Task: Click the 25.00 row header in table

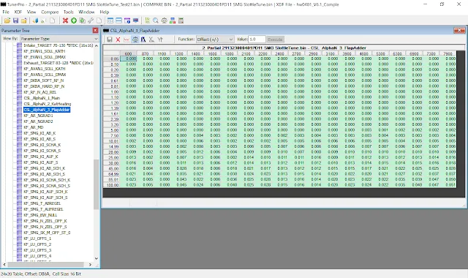Action: point(111,157)
